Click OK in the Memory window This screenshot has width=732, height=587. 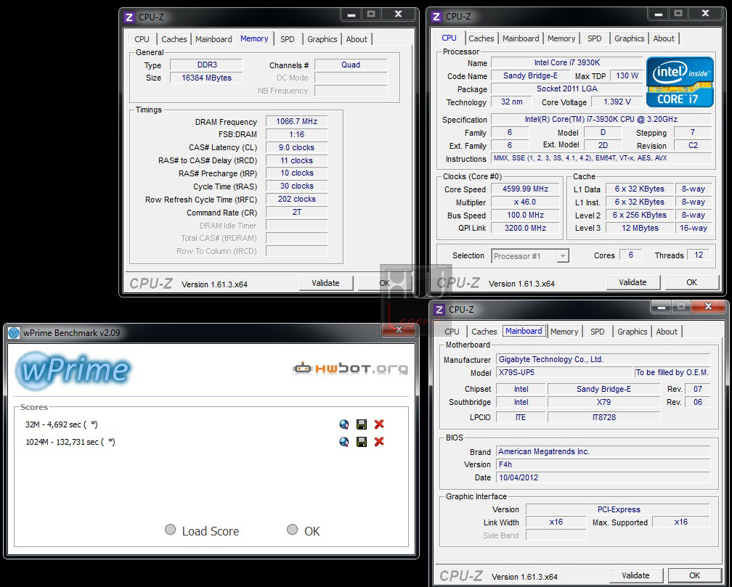tap(384, 283)
